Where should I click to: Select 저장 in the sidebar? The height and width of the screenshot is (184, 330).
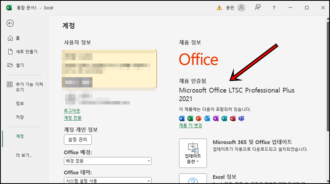20,117
